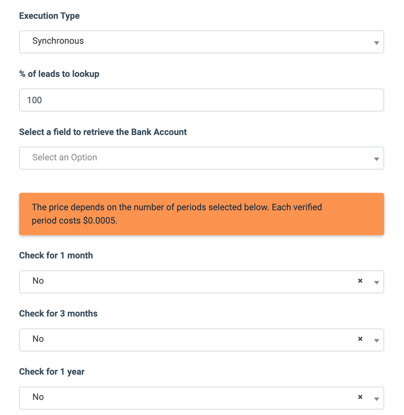Click the '% of leads to lookup' label

(59, 74)
